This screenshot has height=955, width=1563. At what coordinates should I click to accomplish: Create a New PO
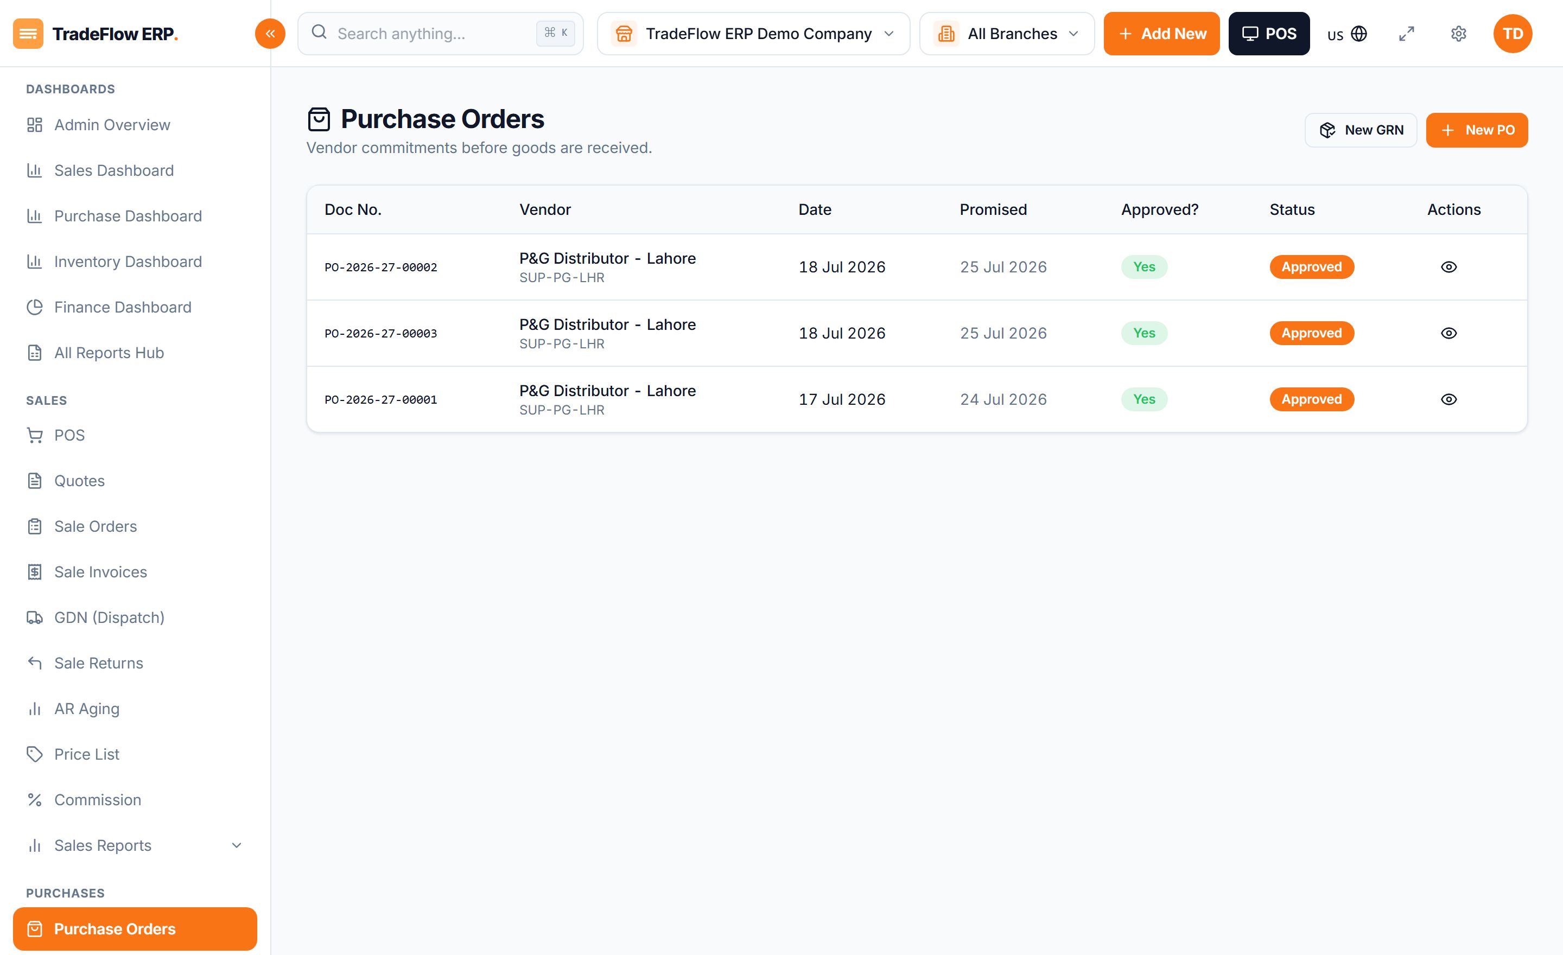(x=1477, y=130)
